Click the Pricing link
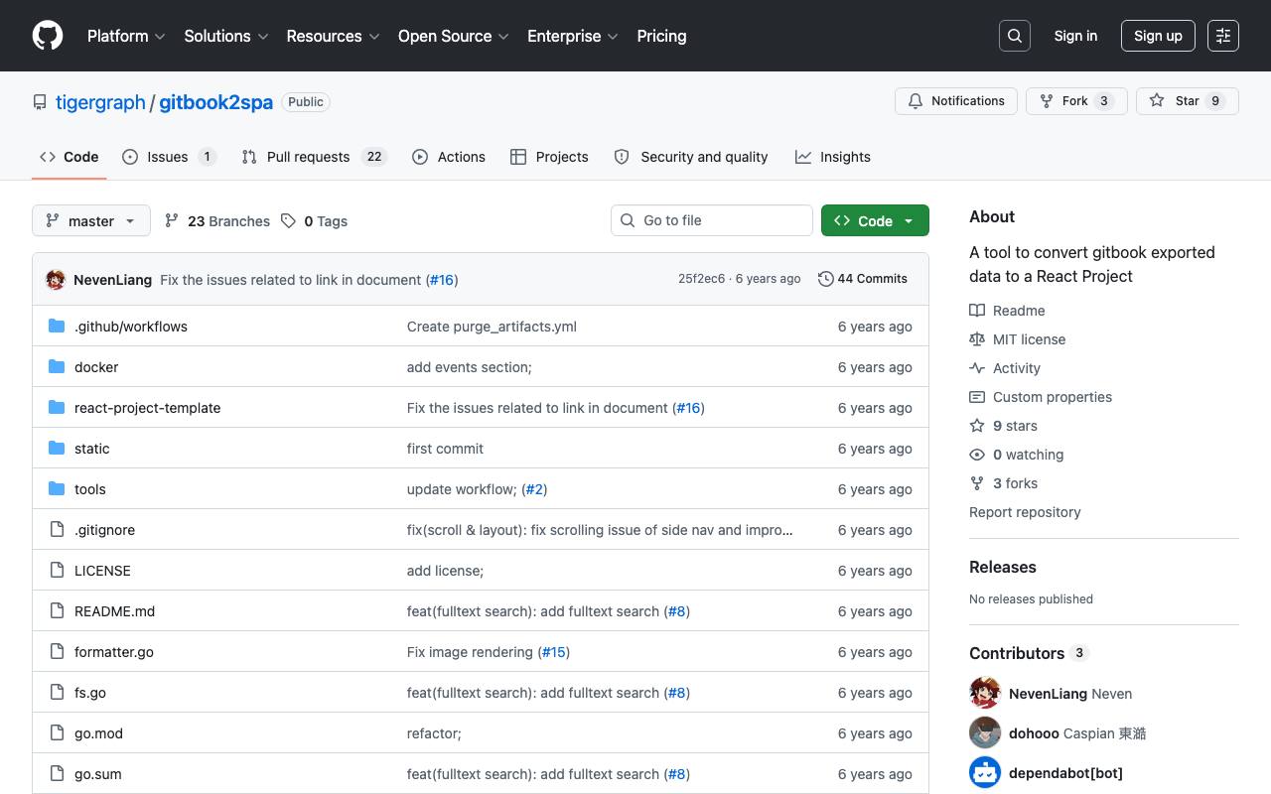 click(661, 36)
